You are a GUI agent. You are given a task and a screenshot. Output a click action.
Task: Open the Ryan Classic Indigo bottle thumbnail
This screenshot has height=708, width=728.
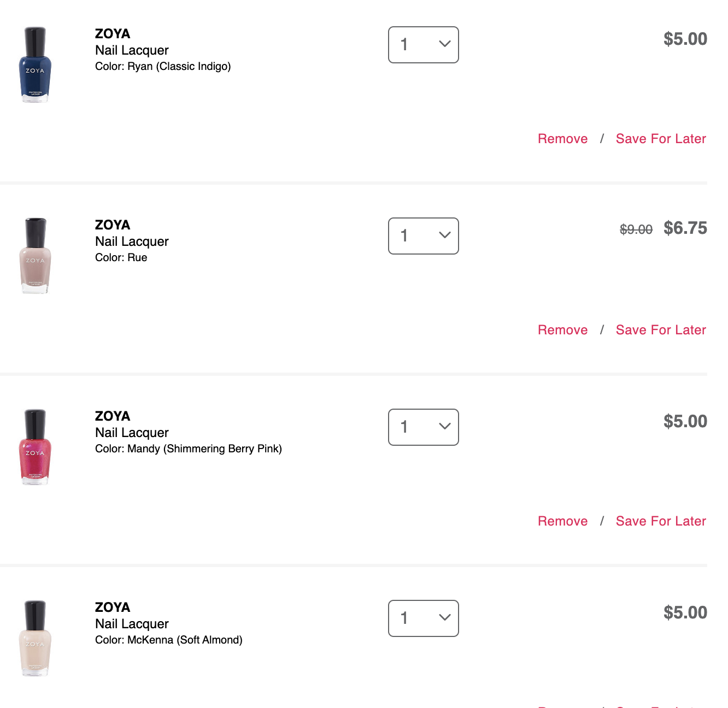35,64
